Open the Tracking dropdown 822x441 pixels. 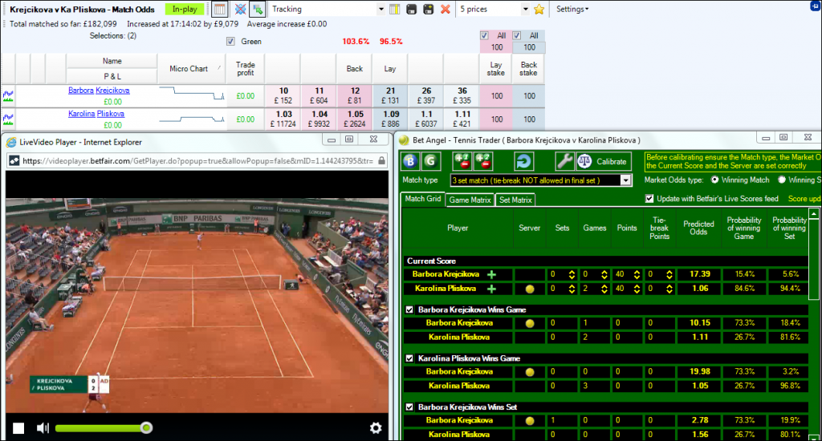coord(380,10)
